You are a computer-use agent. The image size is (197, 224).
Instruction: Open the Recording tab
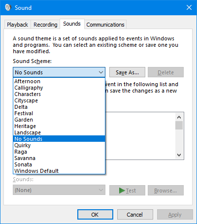pos(45,25)
